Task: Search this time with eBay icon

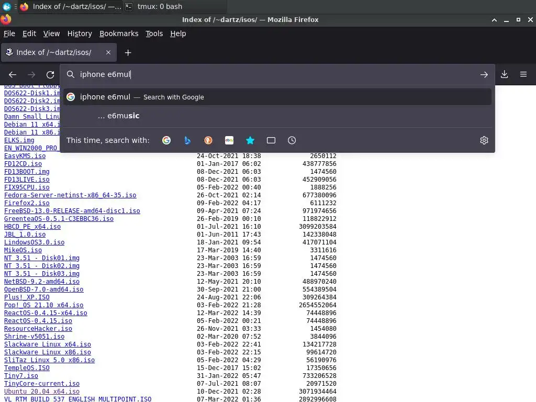Action: click(x=229, y=140)
